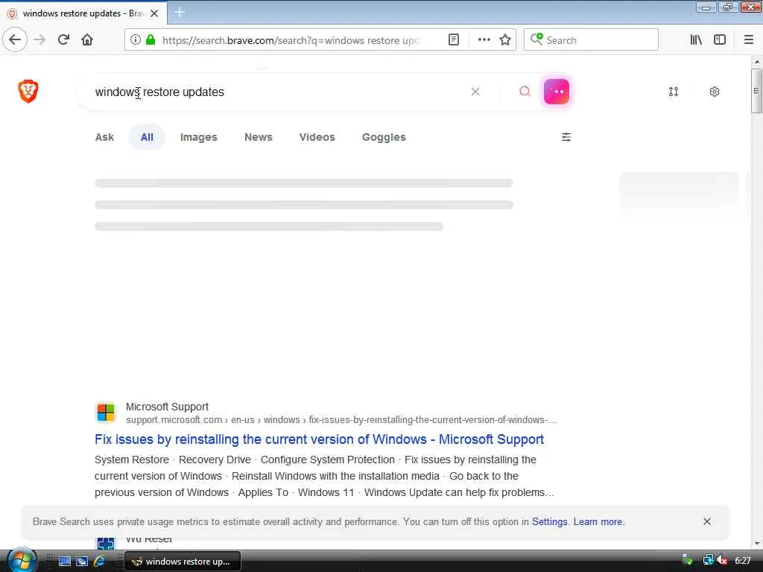This screenshot has height=572, width=763.
Task: Click the Settings link in the notice
Action: [x=549, y=521]
